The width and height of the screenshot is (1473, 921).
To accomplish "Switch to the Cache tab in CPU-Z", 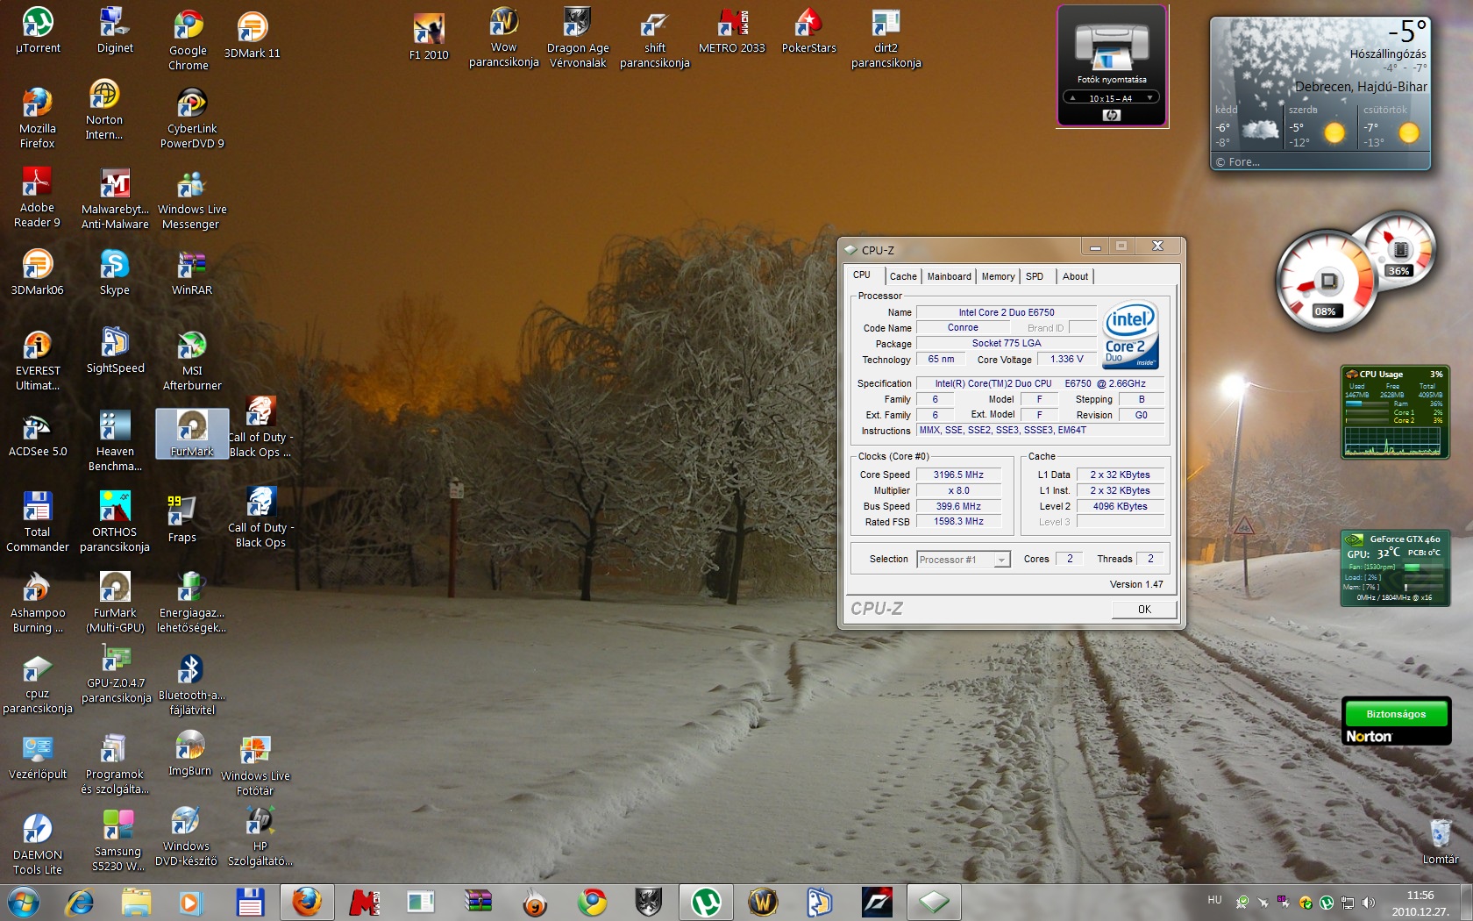I will 902,276.
